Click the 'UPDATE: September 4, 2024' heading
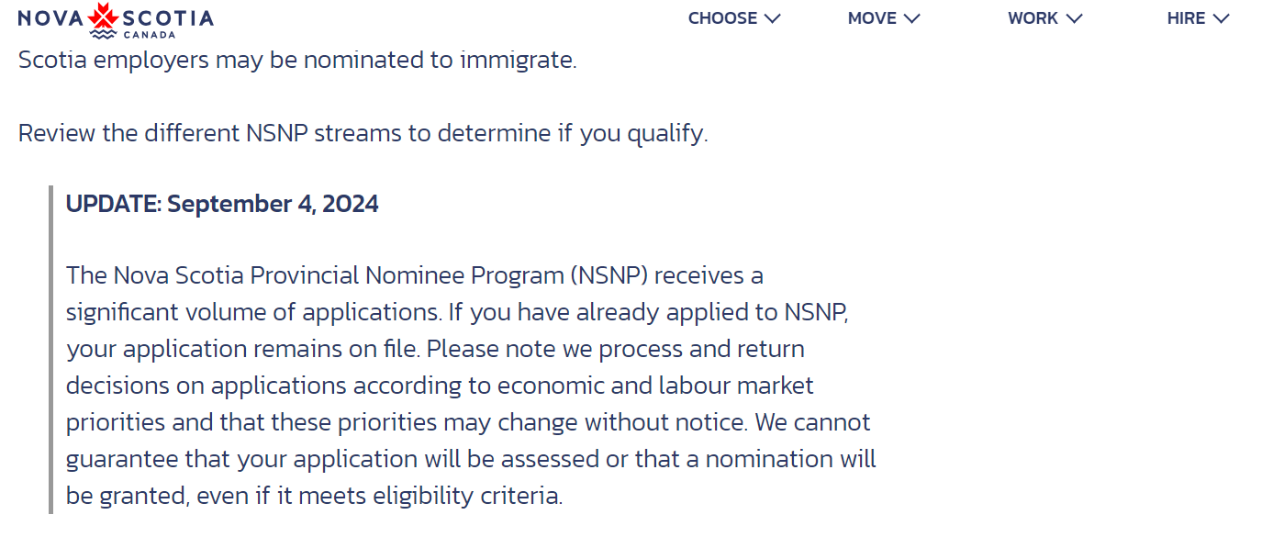Viewport: 1284px width, 537px height. [x=222, y=204]
